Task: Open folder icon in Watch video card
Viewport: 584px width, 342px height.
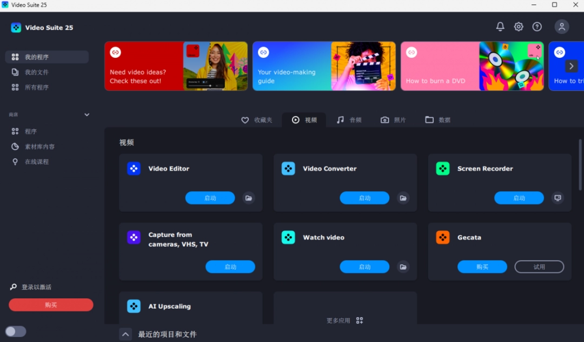Action: [x=403, y=267]
